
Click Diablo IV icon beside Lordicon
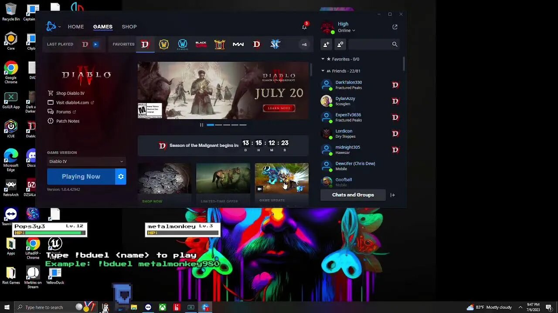click(x=395, y=133)
